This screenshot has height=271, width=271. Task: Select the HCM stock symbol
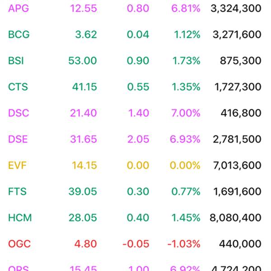click(x=20, y=218)
